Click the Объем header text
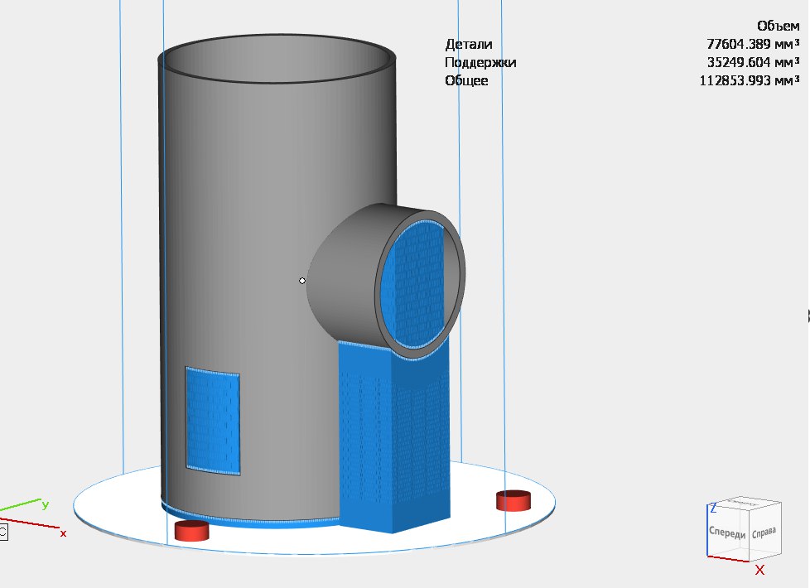This screenshot has height=588, width=810. tap(778, 27)
